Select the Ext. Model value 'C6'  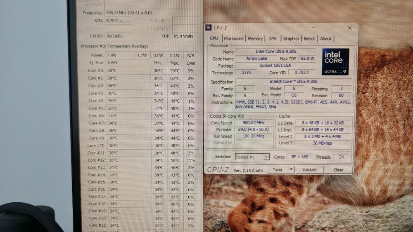coord(294,95)
